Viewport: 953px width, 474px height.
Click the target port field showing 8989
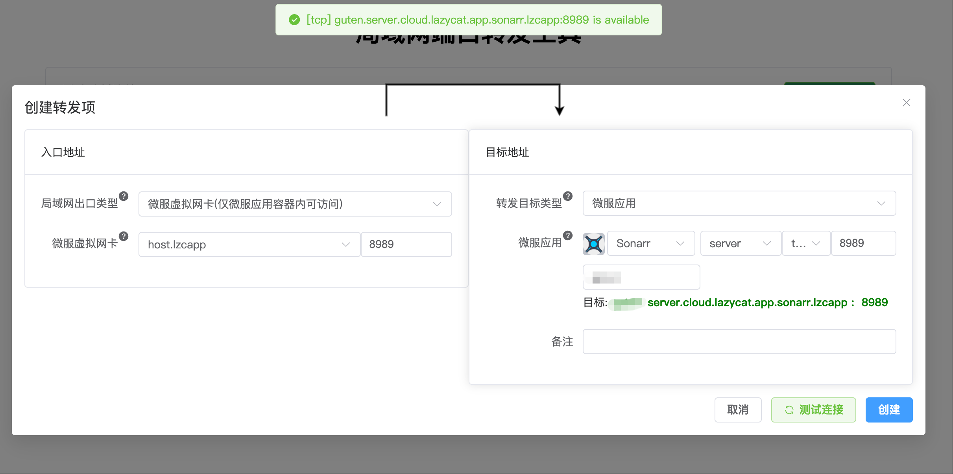[864, 243]
